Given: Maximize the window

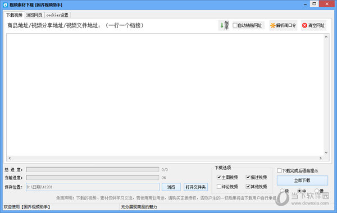Looking at the screenshot, I should 314,4.
